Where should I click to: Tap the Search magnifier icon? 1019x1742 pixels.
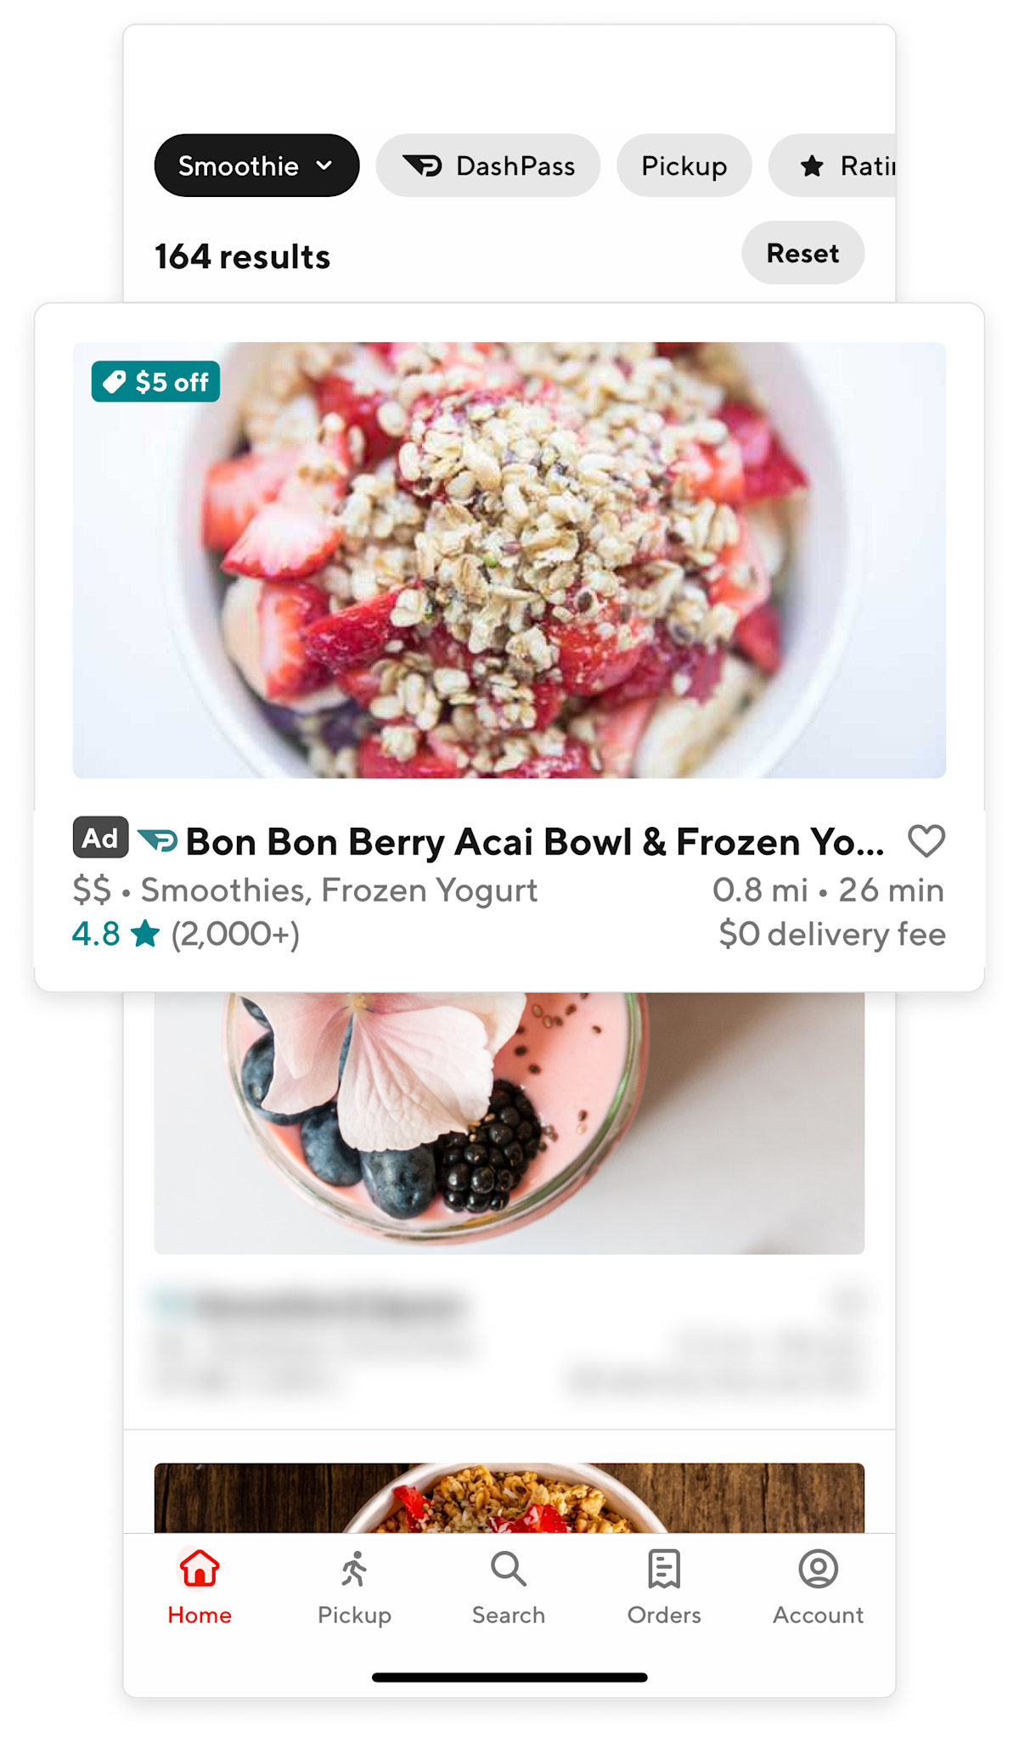(509, 1569)
